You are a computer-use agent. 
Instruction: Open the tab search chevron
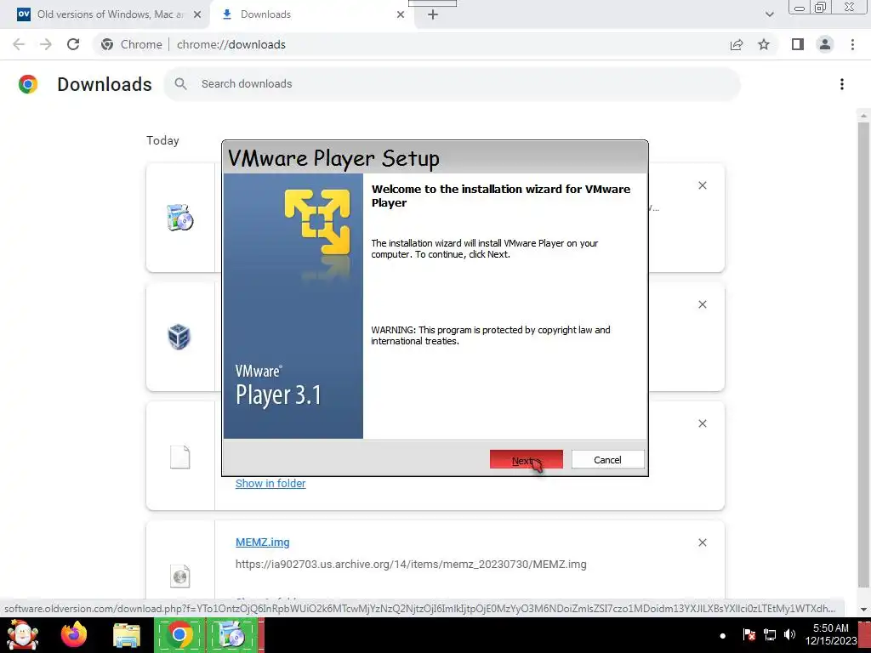pyautogui.click(x=769, y=14)
